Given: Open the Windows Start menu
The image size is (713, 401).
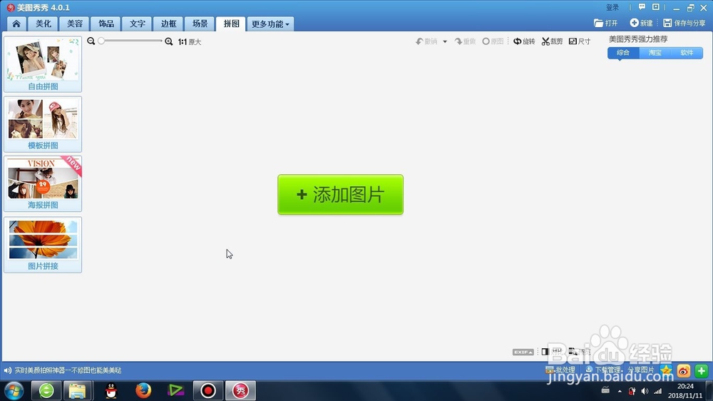Looking at the screenshot, I should tap(14, 390).
